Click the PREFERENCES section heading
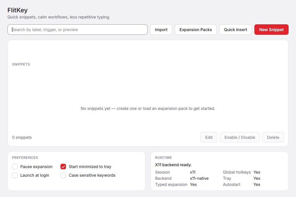Image resolution: width=296 pixels, height=197 pixels. (x=25, y=158)
